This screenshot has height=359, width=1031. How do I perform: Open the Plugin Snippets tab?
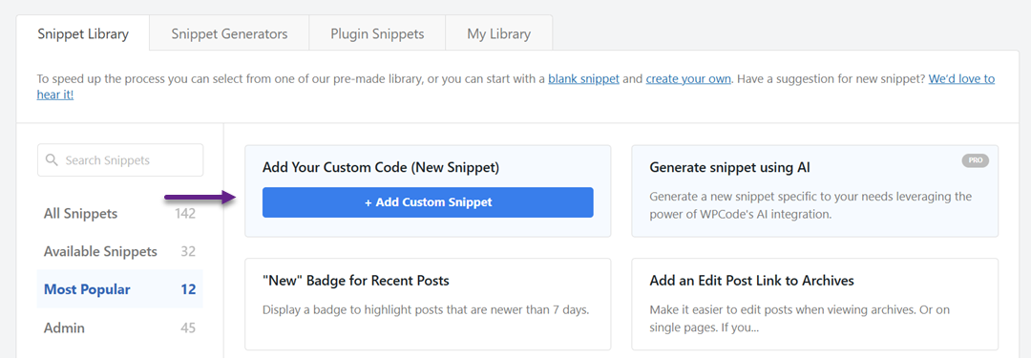pos(377,33)
